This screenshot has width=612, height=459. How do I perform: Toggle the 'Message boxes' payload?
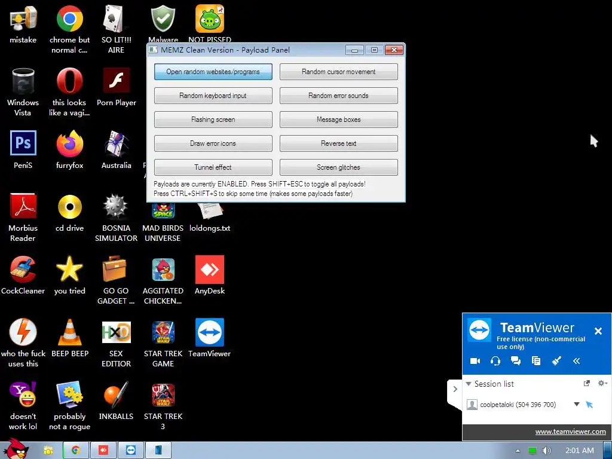tap(338, 120)
